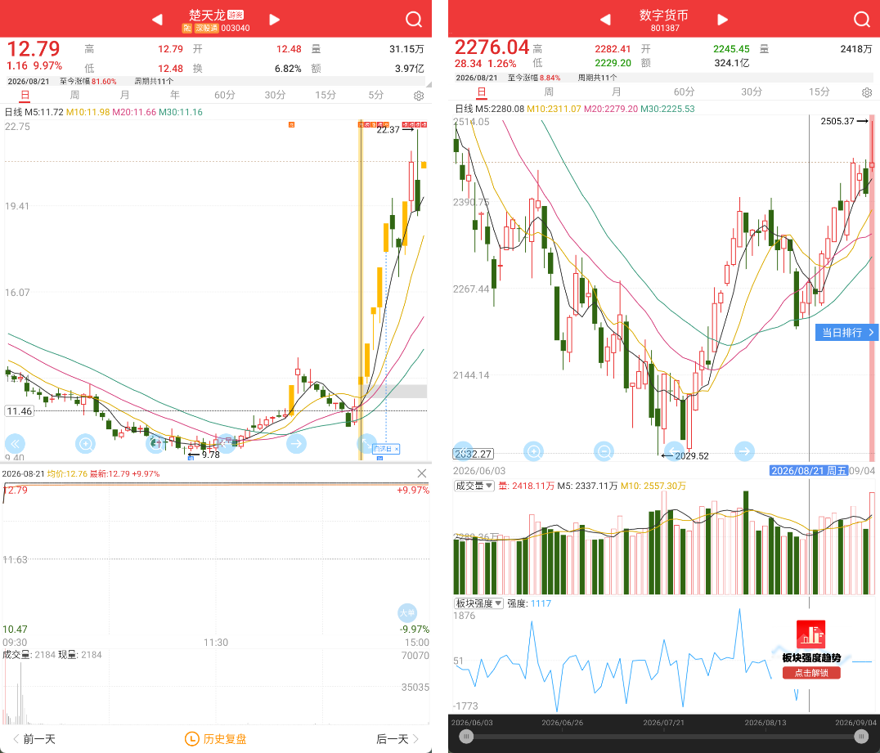880x753 pixels.
Task: Go to 前一天 replay
Action: tap(35, 739)
